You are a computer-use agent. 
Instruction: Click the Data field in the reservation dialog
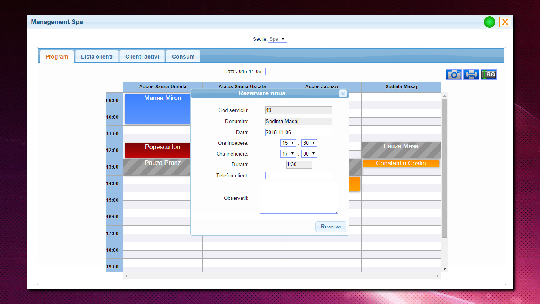coord(298,133)
